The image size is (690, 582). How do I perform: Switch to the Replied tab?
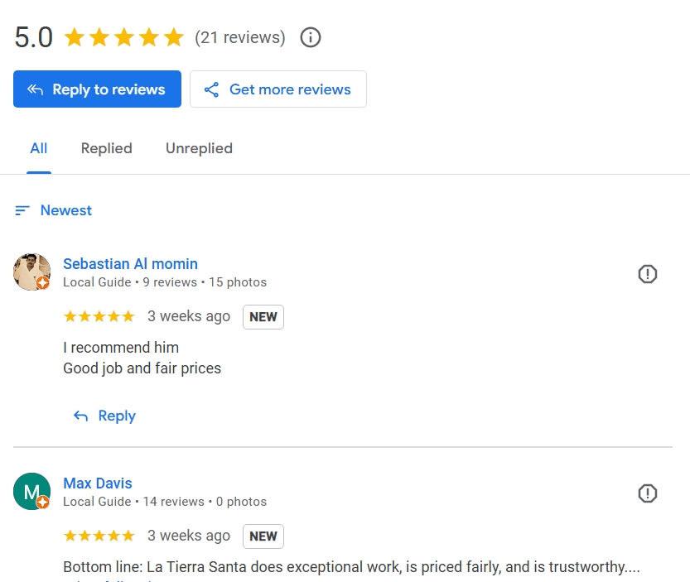pyautogui.click(x=107, y=149)
